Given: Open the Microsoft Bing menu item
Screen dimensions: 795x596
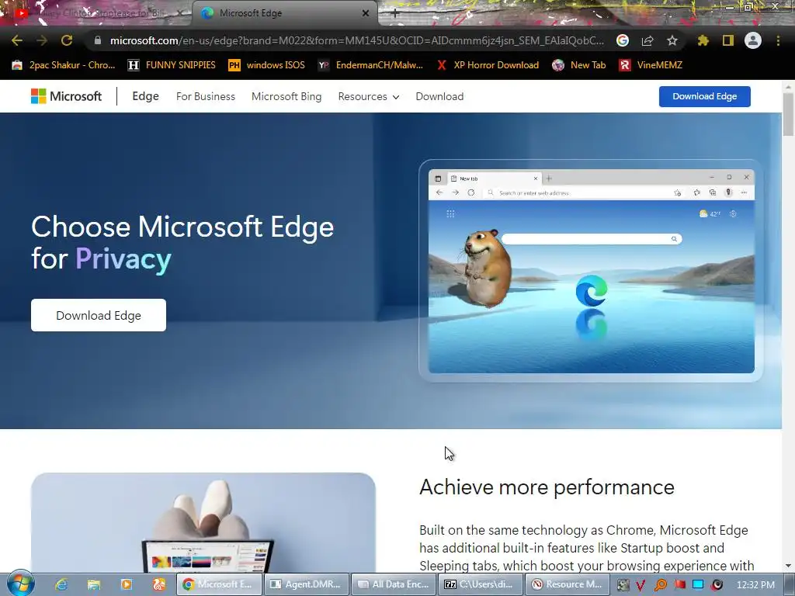Looking at the screenshot, I should coord(286,96).
